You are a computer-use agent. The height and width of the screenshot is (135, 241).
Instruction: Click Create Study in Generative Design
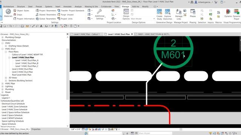(159, 14)
